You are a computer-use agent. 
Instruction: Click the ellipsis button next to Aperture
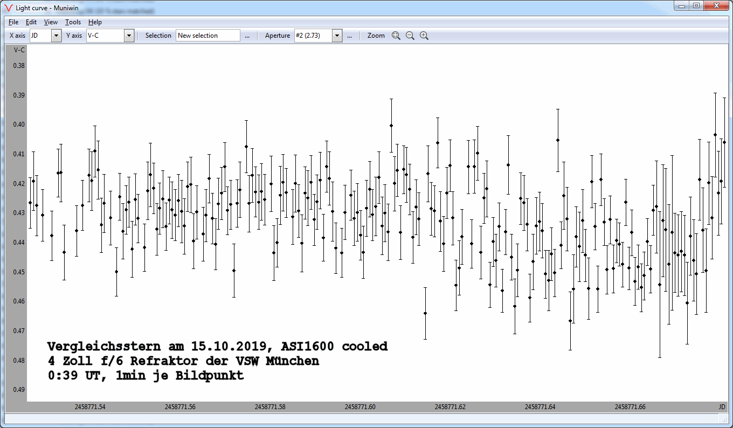point(349,36)
